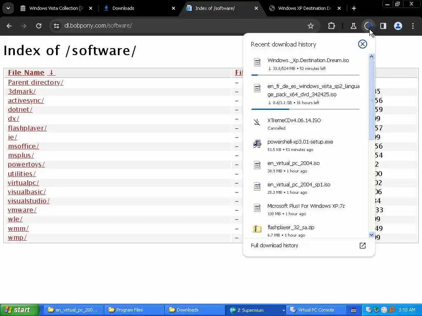
Task: Open the Parent directory/ link
Action: pyautogui.click(x=35, y=82)
